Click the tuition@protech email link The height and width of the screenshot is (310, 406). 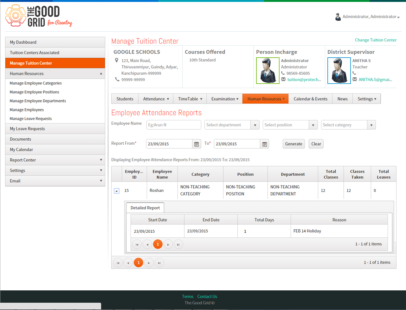click(x=304, y=79)
